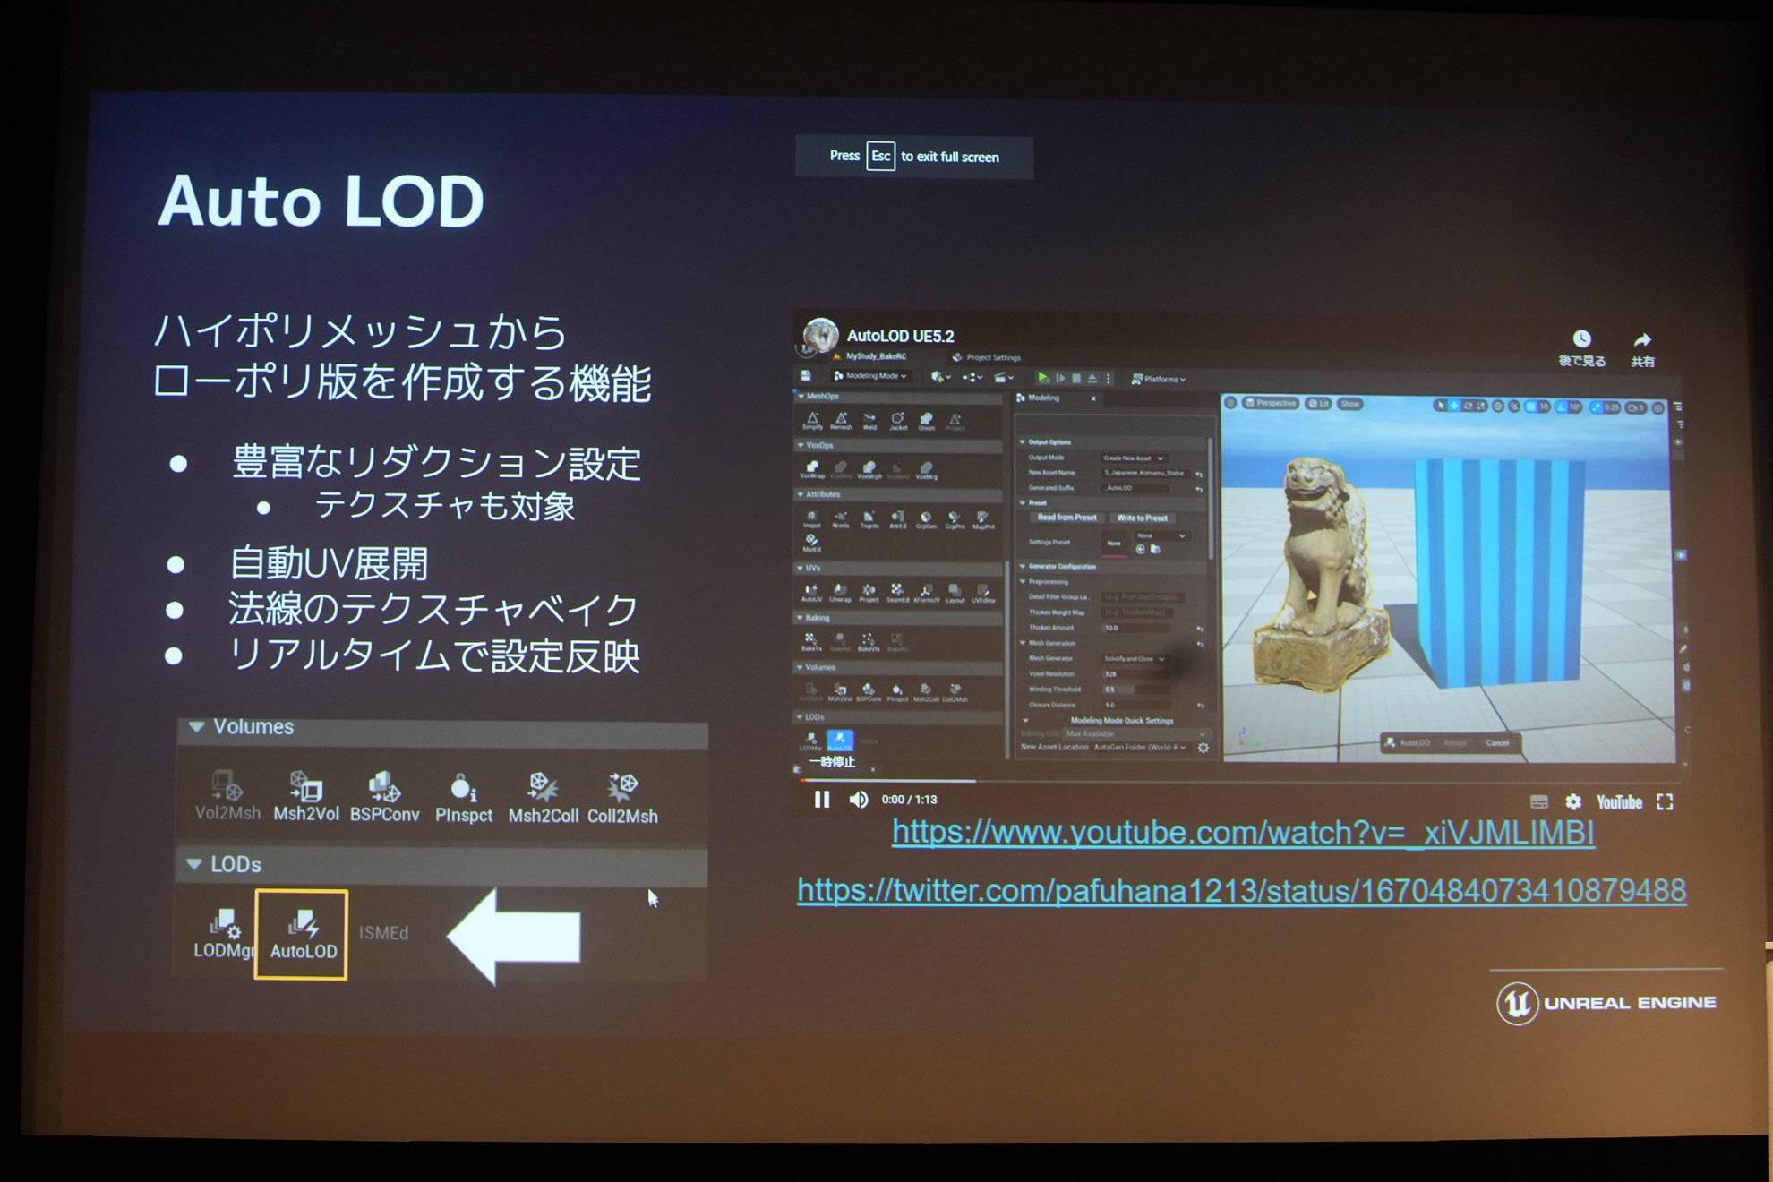Image resolution: width=1773 pixels, height=1182 pixels.
Task: Open the Jacket tool in MeshOps
Action: pos(898,421)
